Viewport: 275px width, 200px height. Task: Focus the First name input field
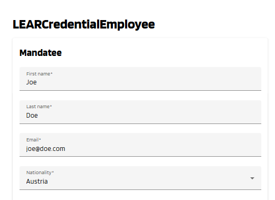[x=140, y=79]
